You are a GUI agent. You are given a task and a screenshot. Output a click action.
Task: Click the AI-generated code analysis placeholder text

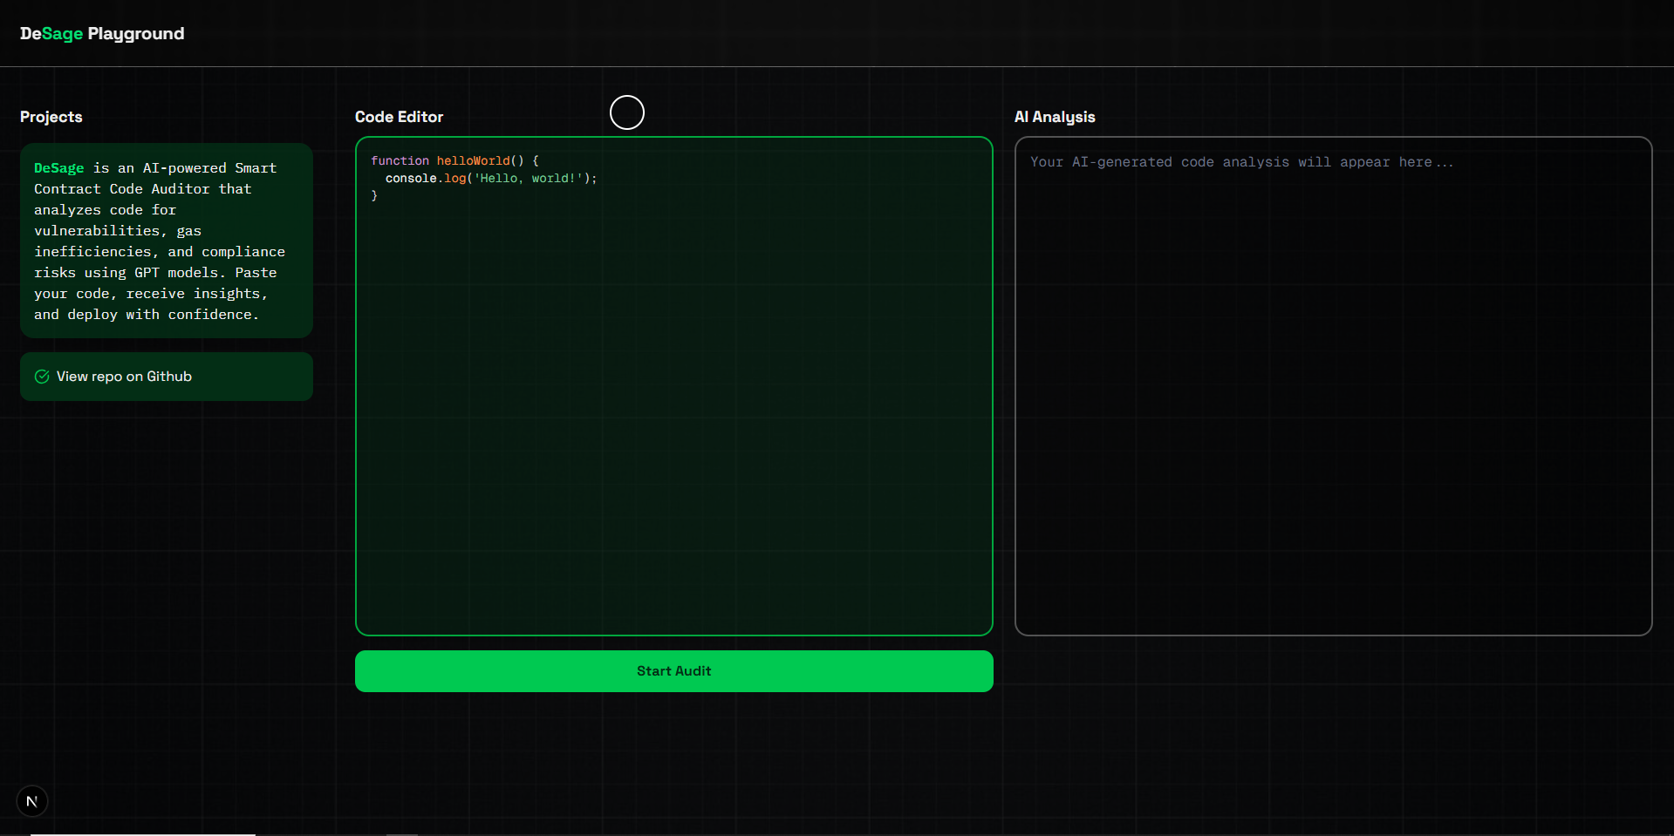click(1241, 162)
